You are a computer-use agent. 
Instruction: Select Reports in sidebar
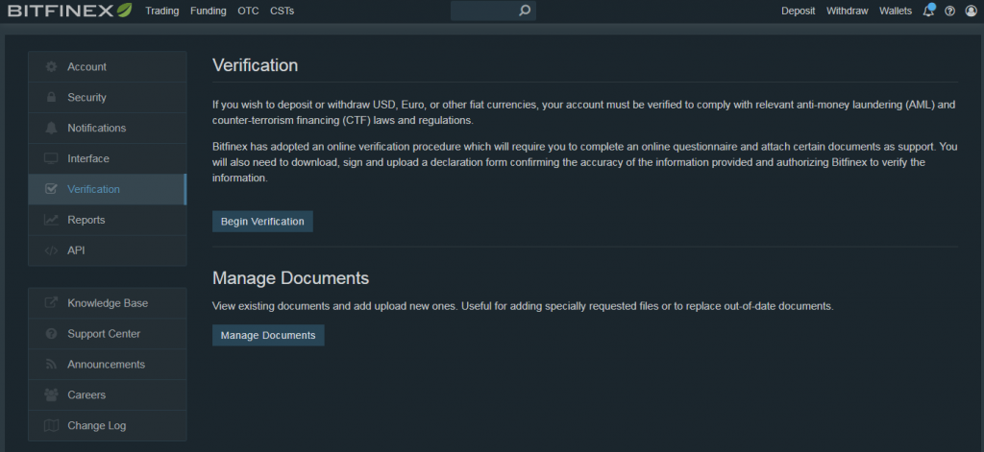(108, 220)
